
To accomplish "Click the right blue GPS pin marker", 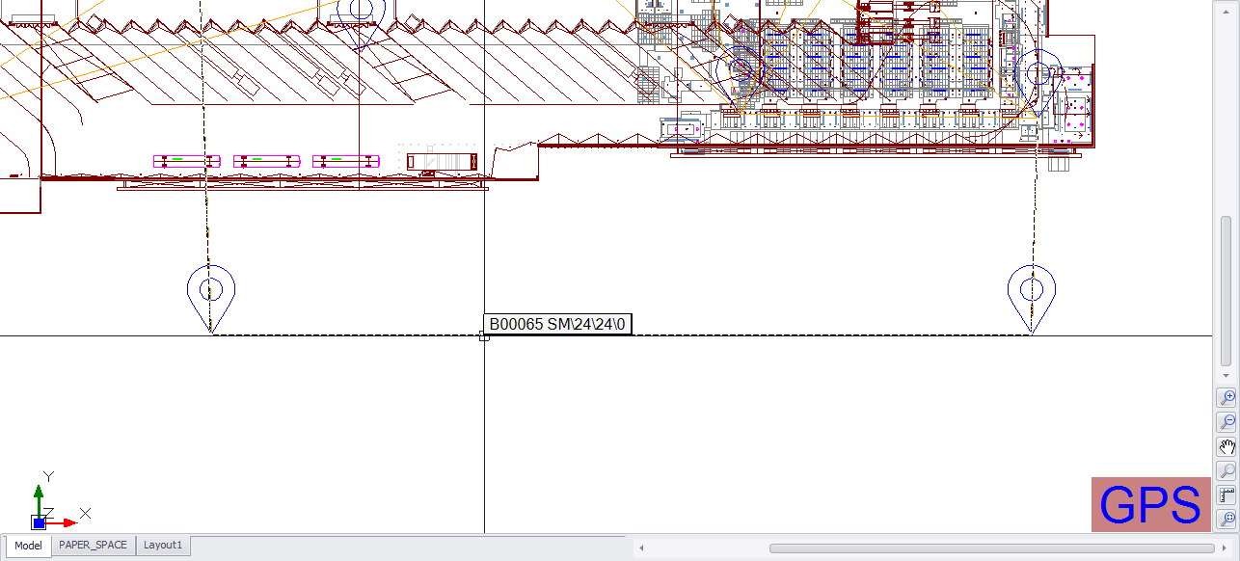I will [1032, 290].
